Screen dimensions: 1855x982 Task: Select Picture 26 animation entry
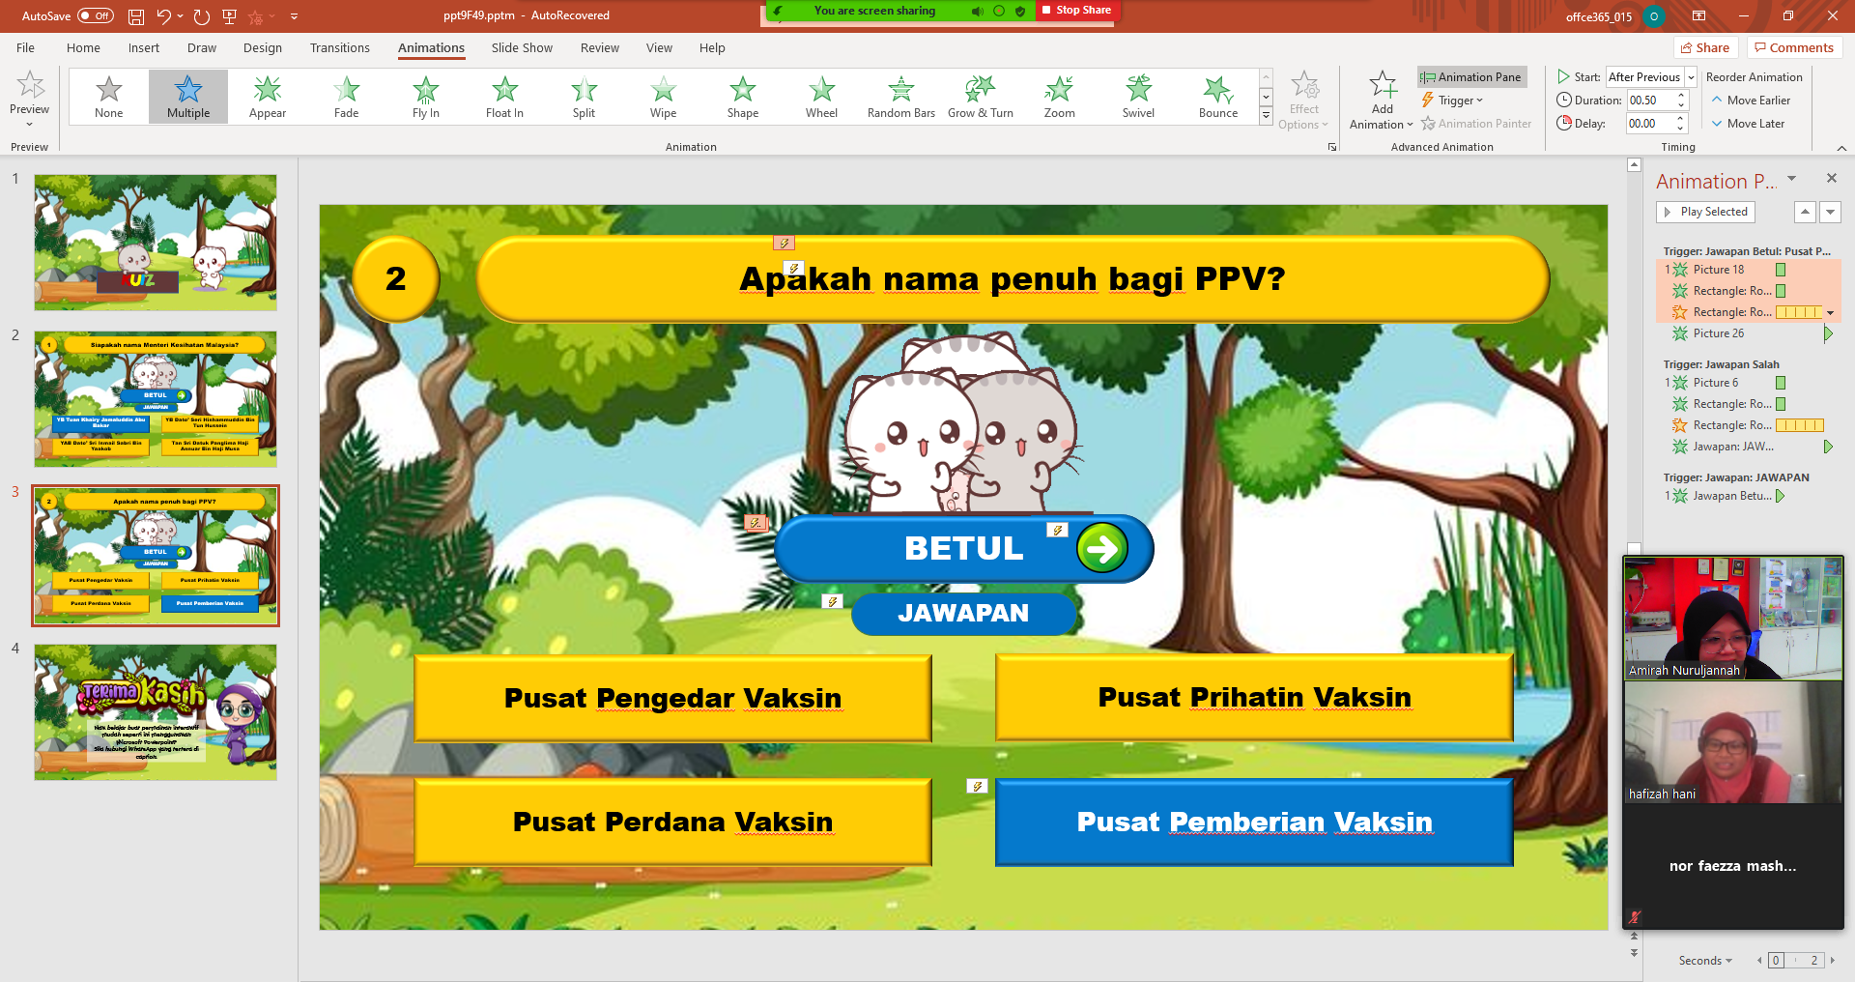coord(1719,333)
